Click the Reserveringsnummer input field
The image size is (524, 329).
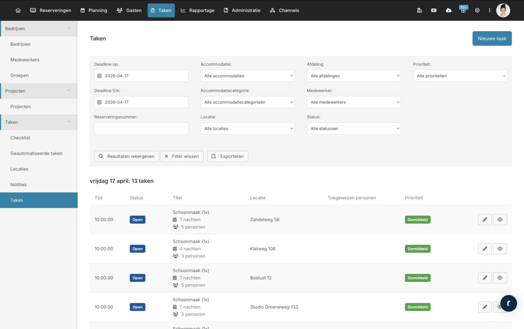[141, 129]
